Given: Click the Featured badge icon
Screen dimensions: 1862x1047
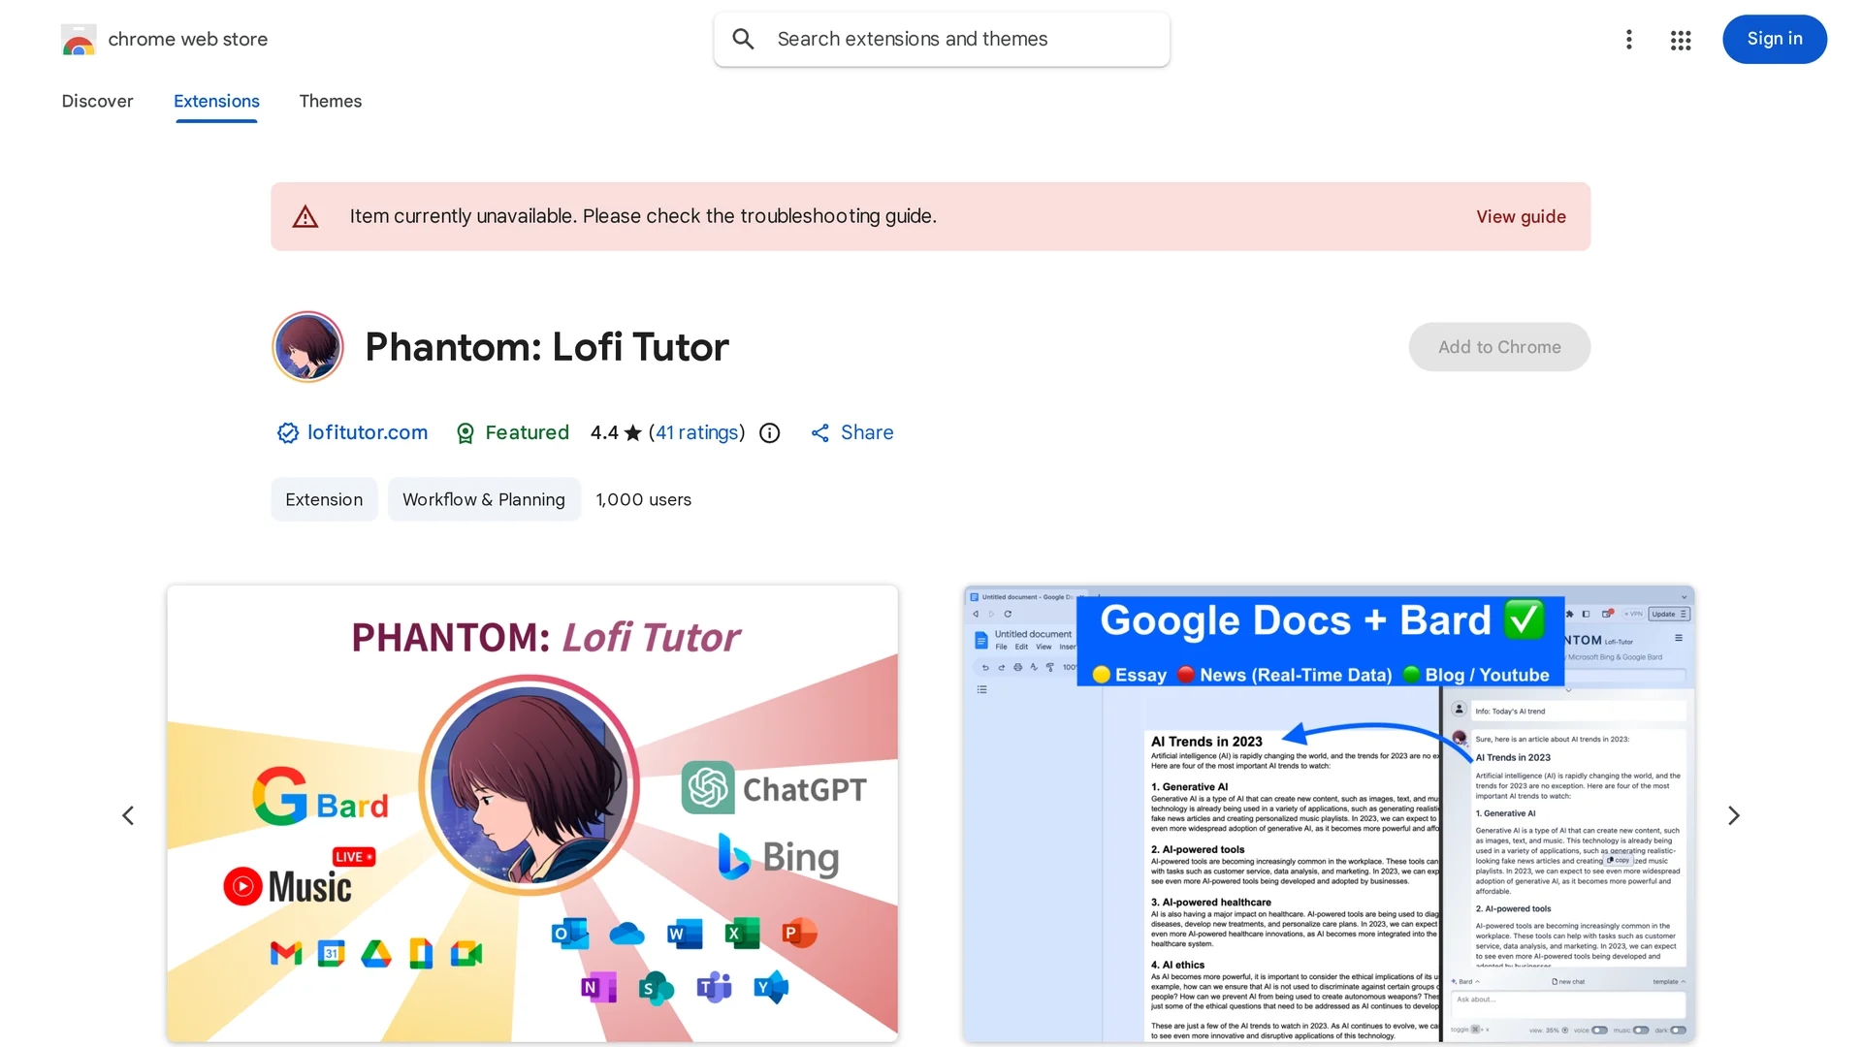Looking at the screenshot, I should pyautogui.click(x=465, y=433).
